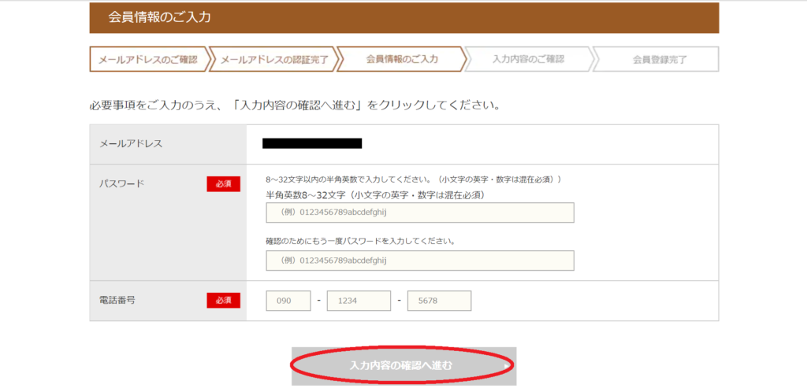Click the 必要事項をご入力のうえ instruction sentence
Viewport: 807px width, 392px height.
point(295,106)
